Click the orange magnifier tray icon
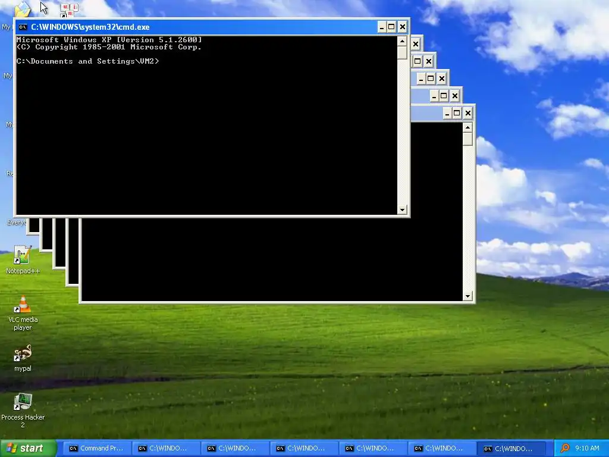The image size is (609, 457). 565,448
